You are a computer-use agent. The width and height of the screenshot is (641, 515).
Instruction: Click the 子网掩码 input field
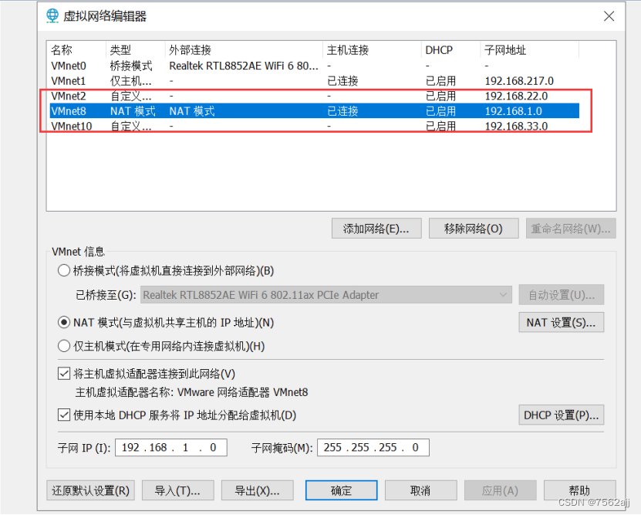coord(373,448)
